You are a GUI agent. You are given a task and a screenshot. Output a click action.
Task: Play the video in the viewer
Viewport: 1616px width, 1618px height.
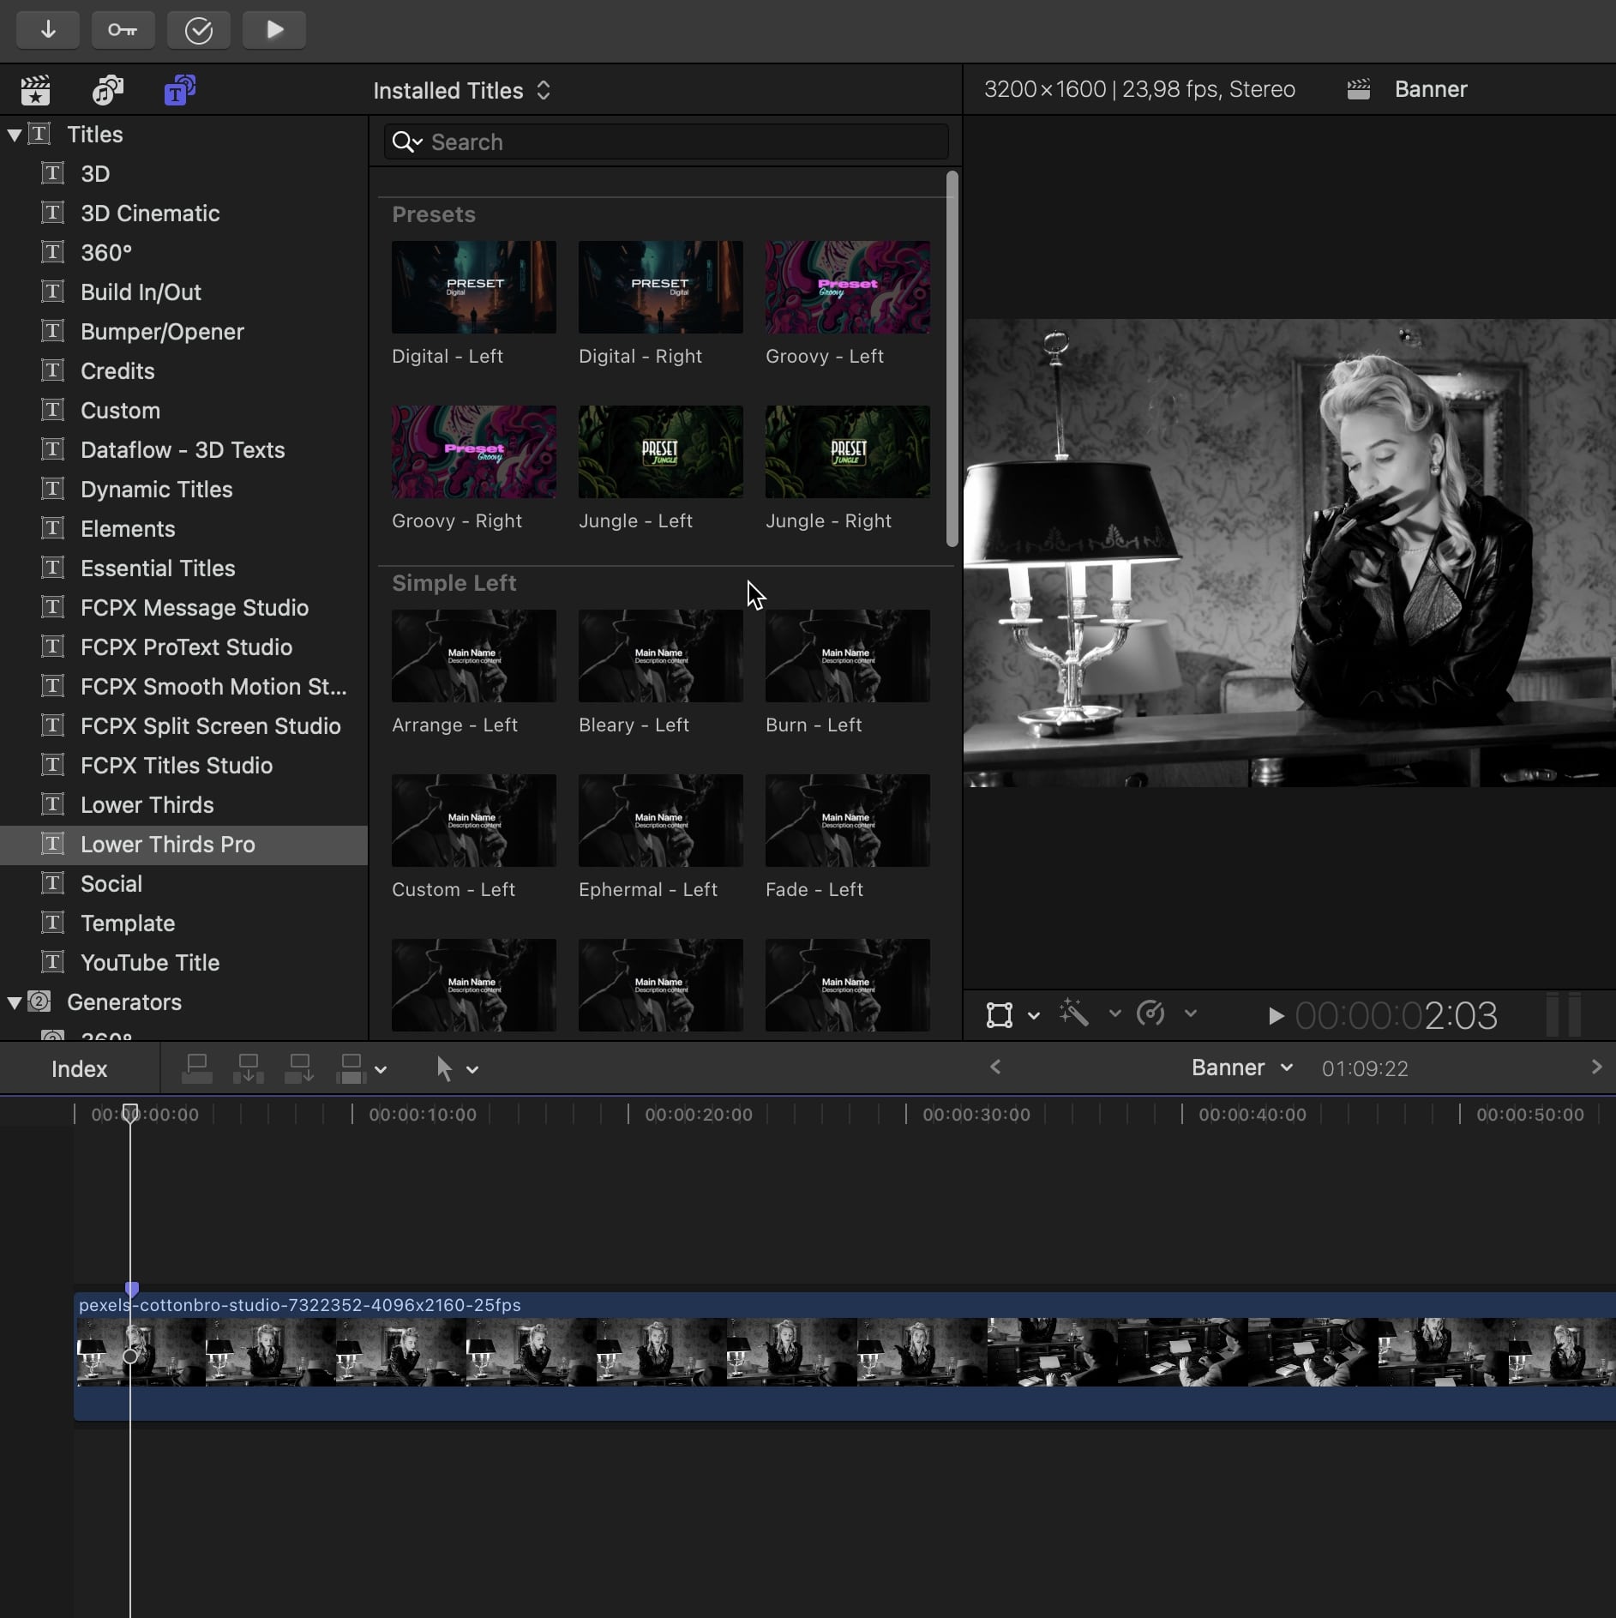1276,1016
